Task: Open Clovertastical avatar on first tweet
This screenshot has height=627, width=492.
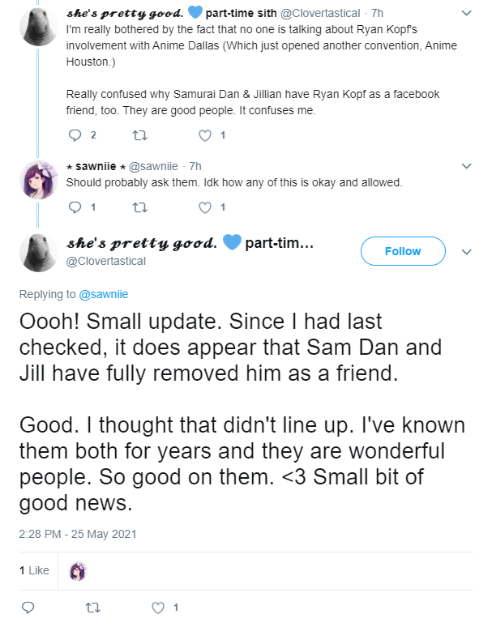Action: 38,27
